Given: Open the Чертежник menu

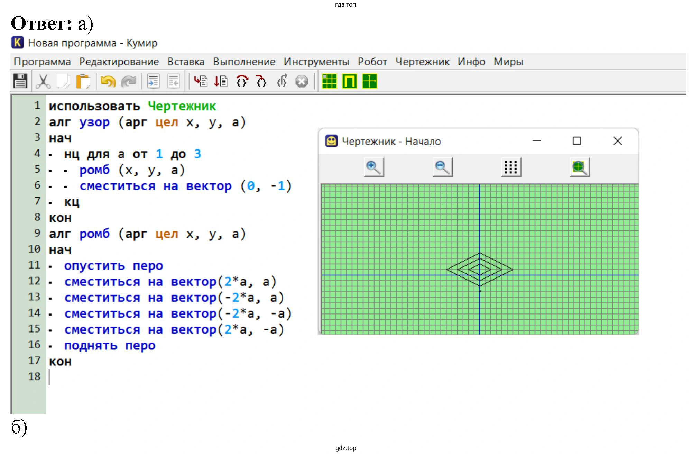Looking at the screenshot, I should click(x=422, y=62).
